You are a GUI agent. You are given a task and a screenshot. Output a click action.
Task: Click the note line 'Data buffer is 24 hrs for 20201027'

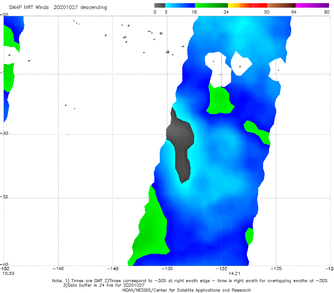104,285
